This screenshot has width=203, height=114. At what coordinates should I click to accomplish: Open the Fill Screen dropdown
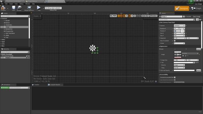pos(154,16)
